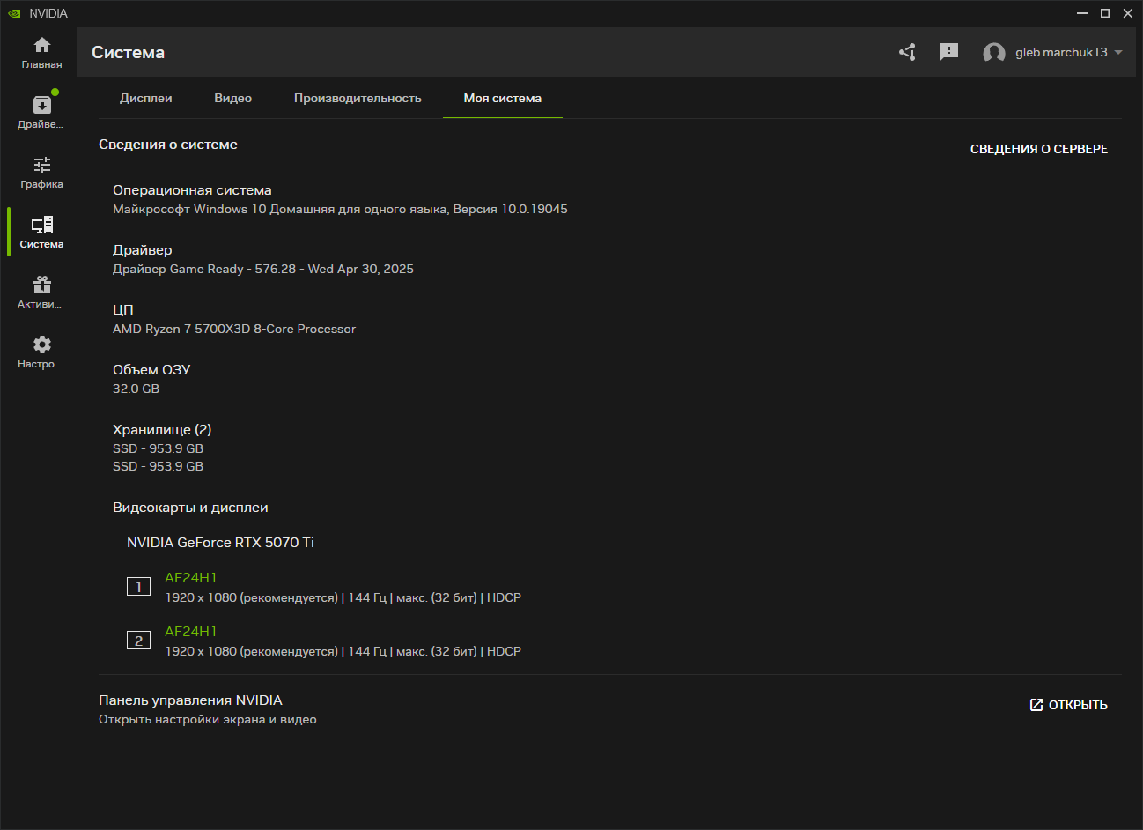Click Открыть настройки экрана и видео text

click(208, 720)
